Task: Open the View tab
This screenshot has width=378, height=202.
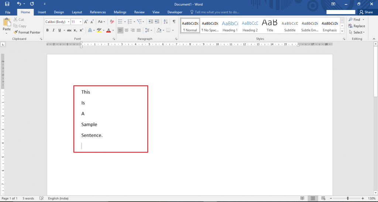Action: pos(156,12)
